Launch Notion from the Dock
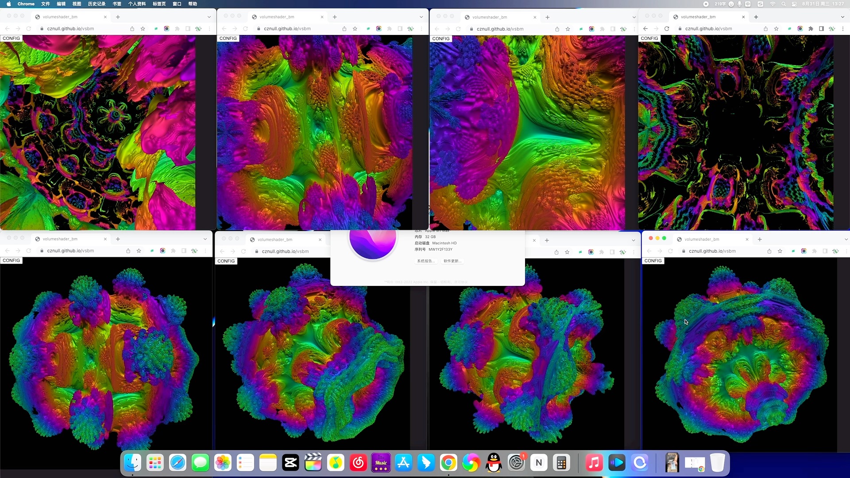This screenshot has height=478, width=850. (539, 463)
